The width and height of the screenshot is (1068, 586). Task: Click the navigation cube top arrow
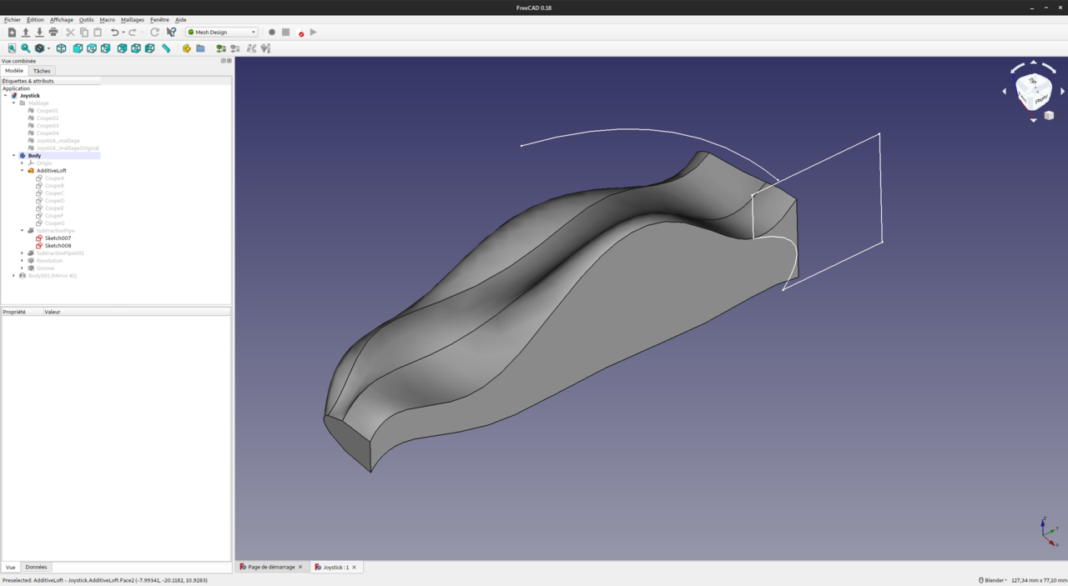pyautogui.click(x=1034, y=62)
